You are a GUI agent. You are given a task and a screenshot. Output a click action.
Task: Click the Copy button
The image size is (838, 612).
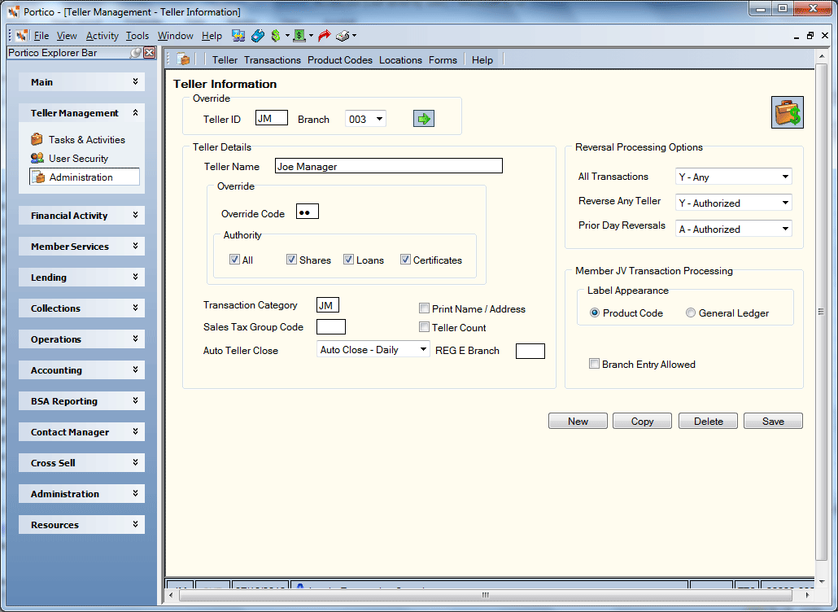tap(642, 422)
